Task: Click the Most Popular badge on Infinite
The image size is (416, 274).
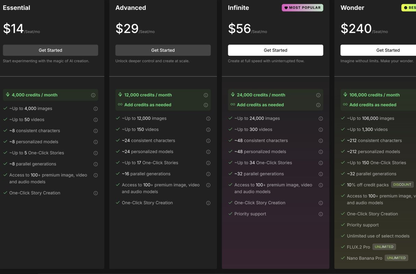Action: 302,8
